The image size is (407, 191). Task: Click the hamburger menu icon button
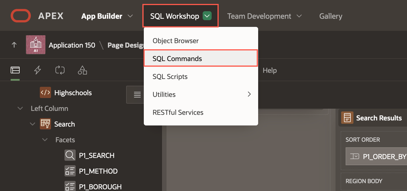[137, 95]
